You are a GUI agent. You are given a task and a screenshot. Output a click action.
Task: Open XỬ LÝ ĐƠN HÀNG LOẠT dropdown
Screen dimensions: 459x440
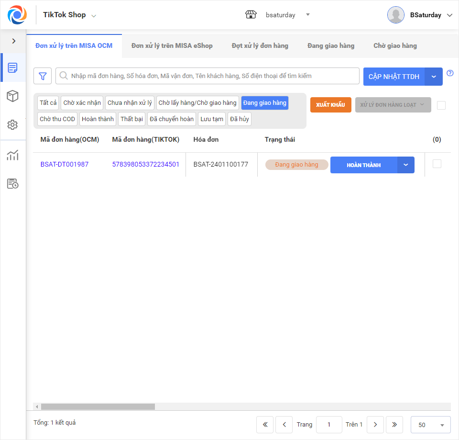click(393, 105)
